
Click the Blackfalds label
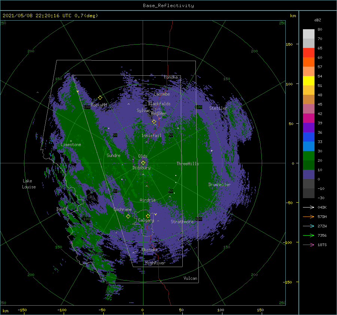tap(159, 104)
